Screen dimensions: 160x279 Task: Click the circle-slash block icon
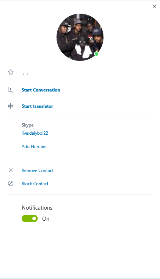pyautogui.click(x=11, y=183)
